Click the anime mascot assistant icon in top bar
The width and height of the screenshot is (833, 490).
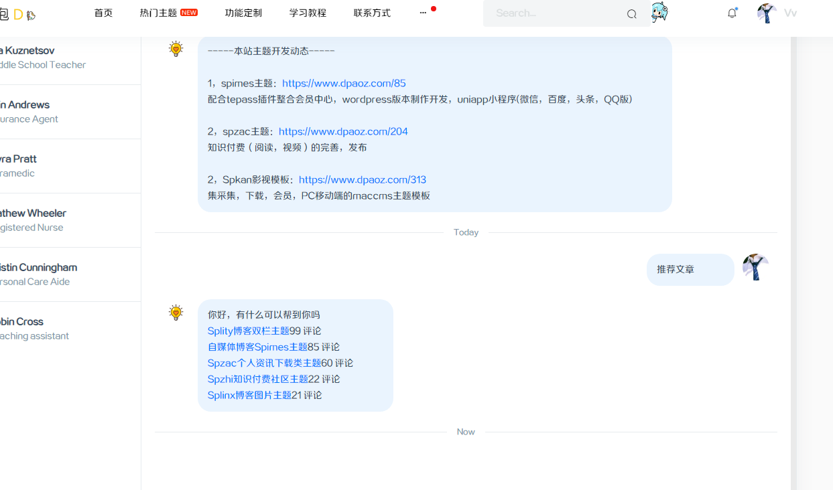click(659, 13)
